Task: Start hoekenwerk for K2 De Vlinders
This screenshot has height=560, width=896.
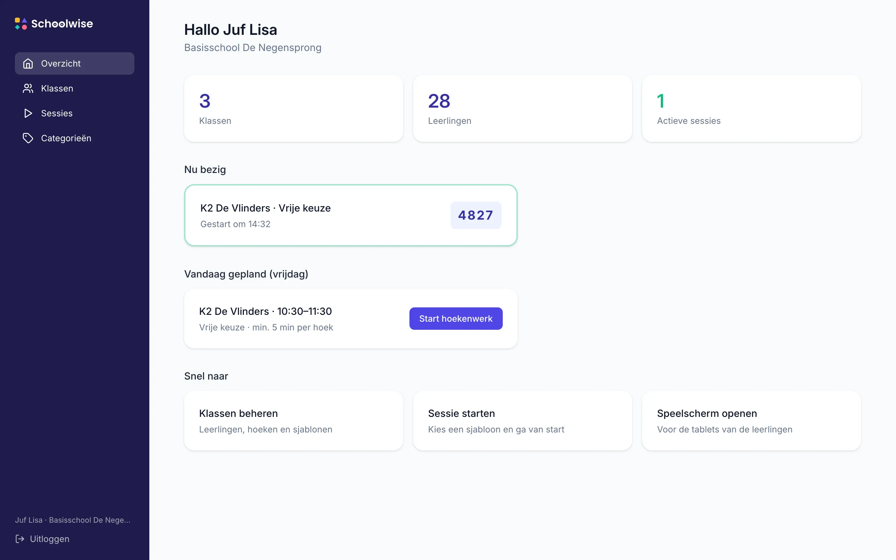Action: click(x=456, y=319)
